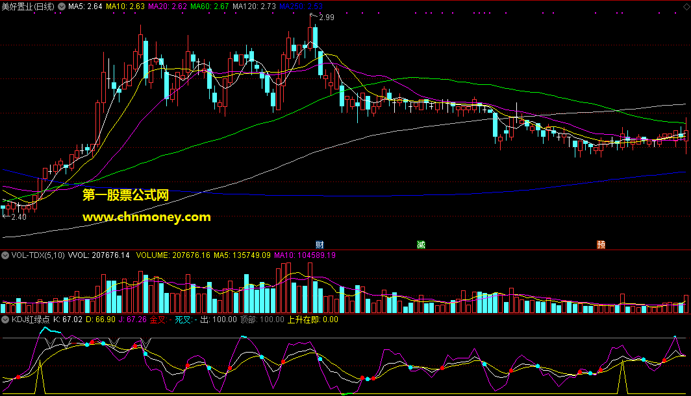Click the VVOL: 207676.14 value
The width and height of the screenshot is (691, 396).
click(x=99, y=255)
